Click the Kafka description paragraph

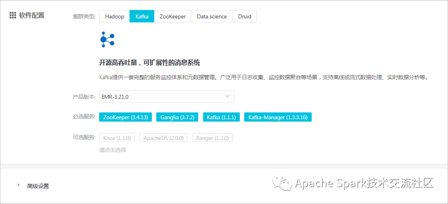[265, 78]
